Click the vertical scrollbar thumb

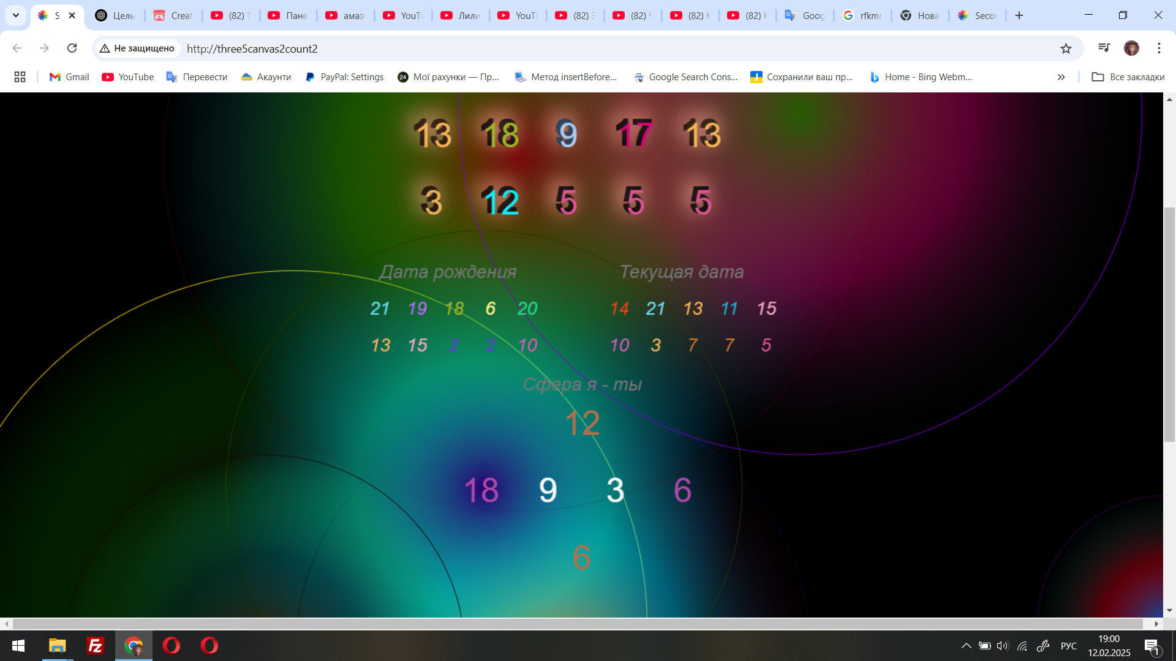coord(1169,324)
